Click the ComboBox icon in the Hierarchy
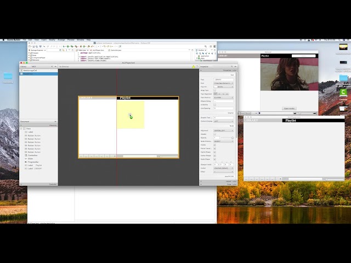The image size is (351, 263). (x=26, y=156)
